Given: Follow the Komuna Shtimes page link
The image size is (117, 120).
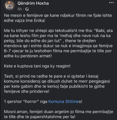Looking at the screenshot, I should (x=64, y=102).
